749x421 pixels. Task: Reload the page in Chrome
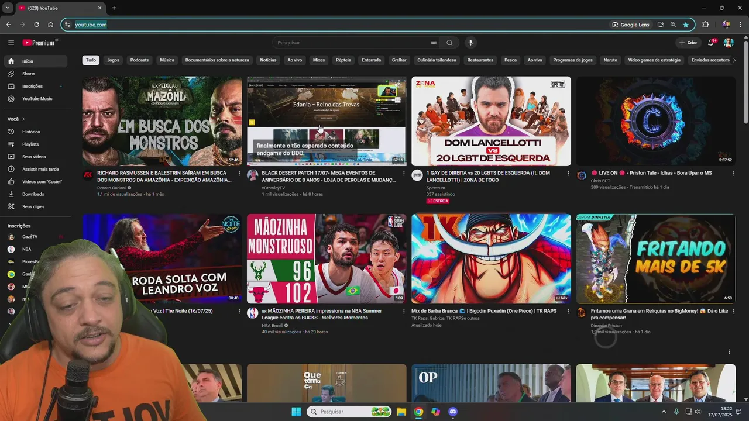(36, 25)
